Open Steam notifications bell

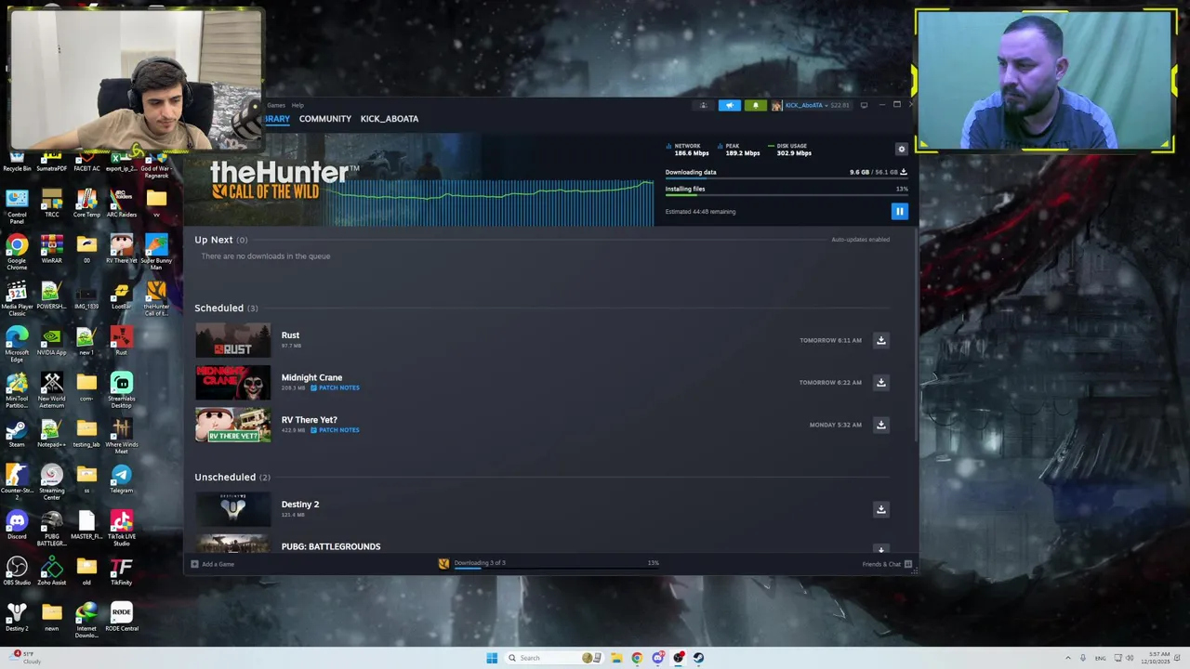755,105
